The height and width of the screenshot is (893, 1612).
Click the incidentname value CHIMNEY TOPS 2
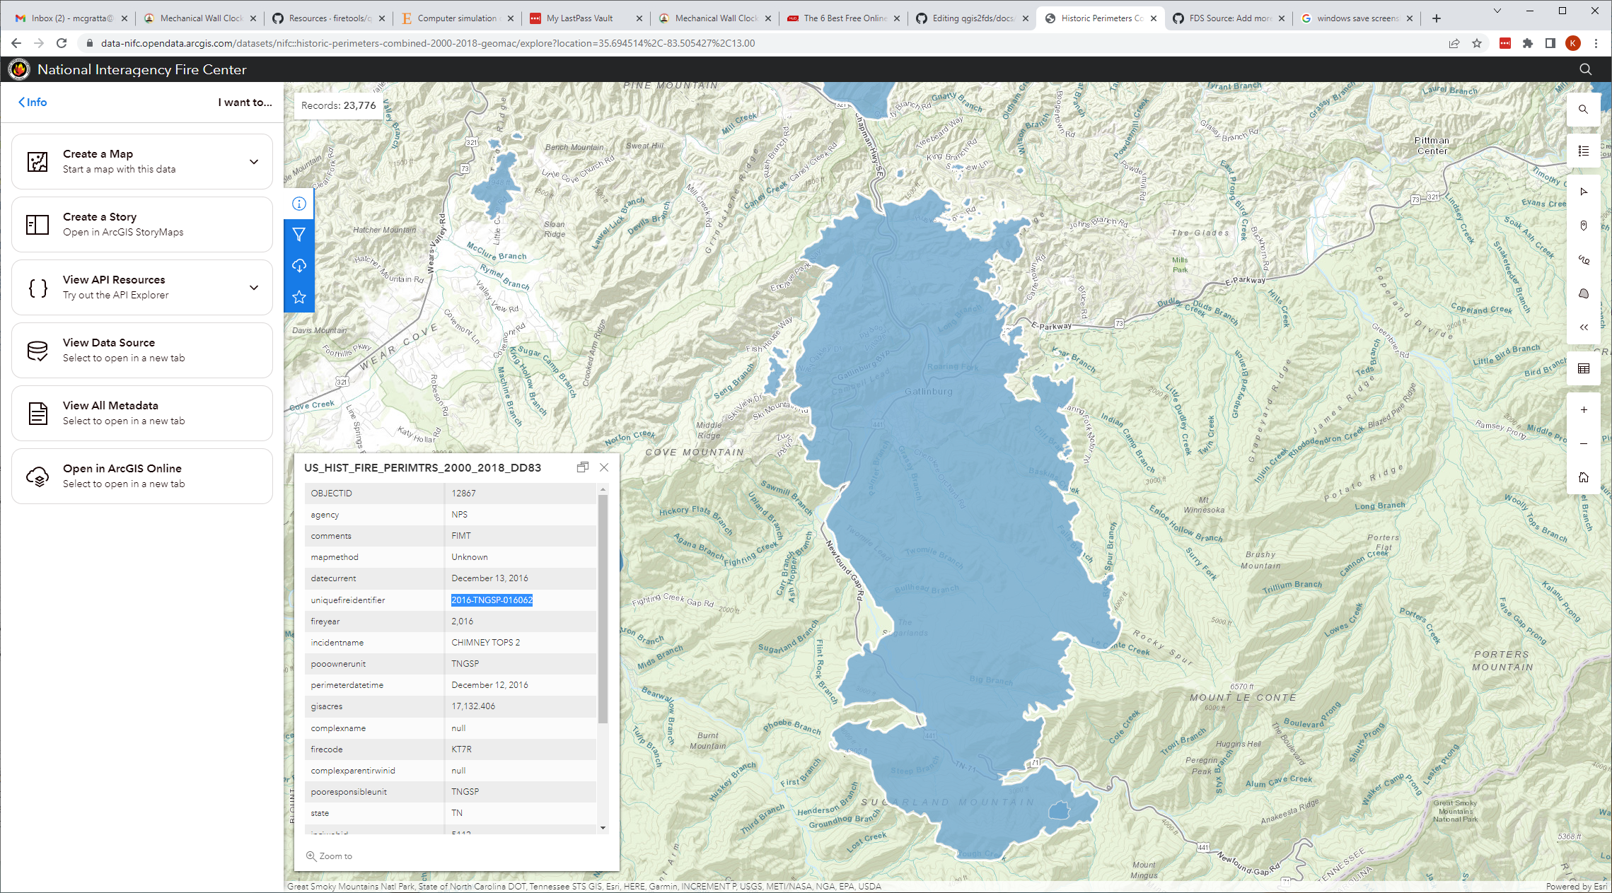(x=485, y=643)
